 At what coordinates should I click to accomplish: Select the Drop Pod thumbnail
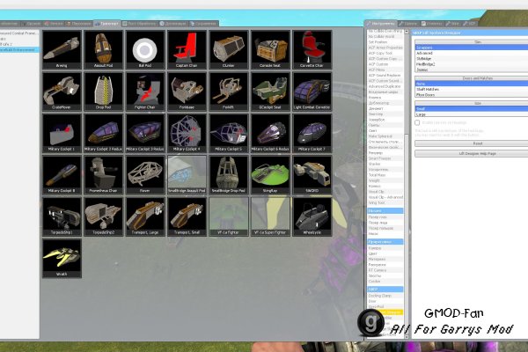[104, 92]
